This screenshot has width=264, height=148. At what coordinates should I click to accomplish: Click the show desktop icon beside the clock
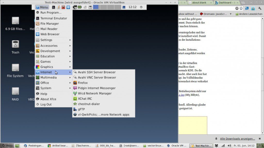(x=124, y=7)
